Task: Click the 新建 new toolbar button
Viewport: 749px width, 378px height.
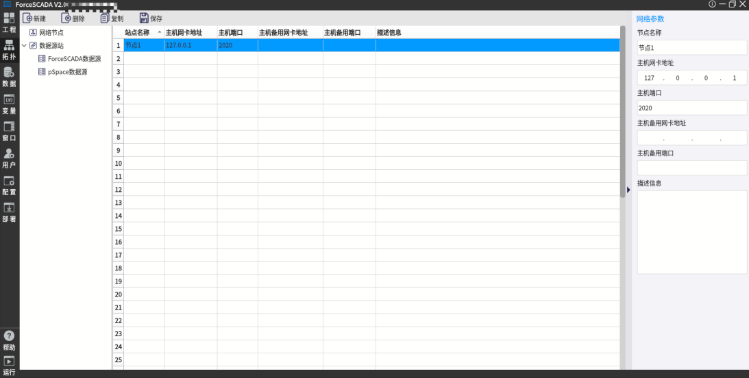Action: pyautogui.click(x=34, y=18)
